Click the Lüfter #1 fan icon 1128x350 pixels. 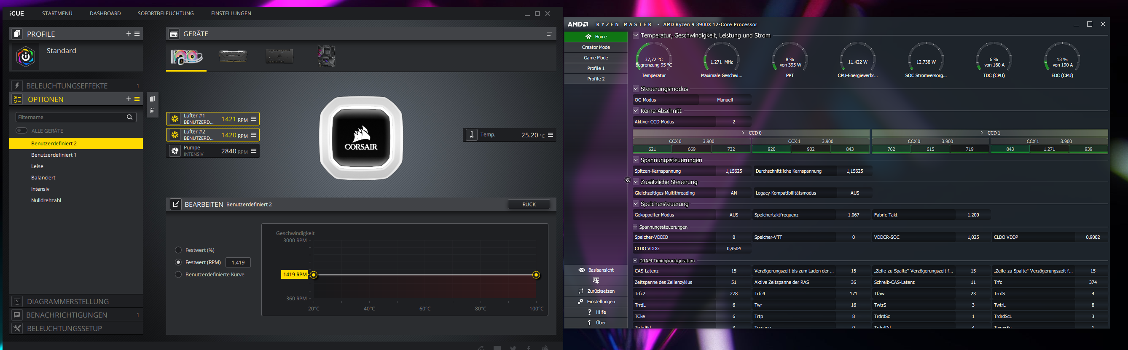click(175, 119)
